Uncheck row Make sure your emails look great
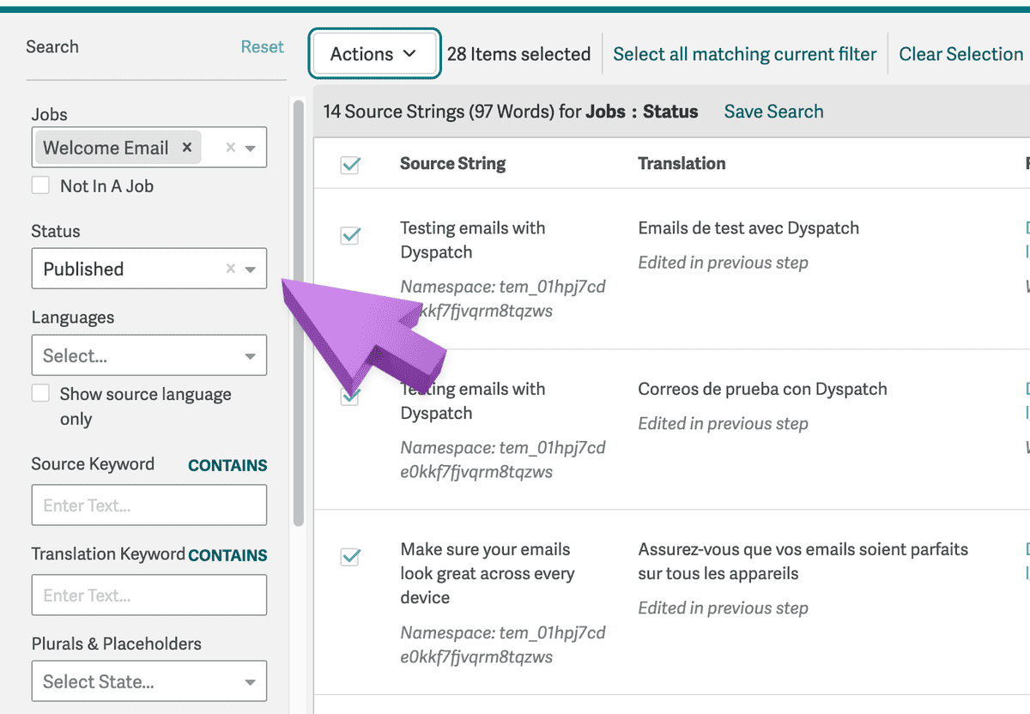Screen dimensions: 1030x714 350,557
